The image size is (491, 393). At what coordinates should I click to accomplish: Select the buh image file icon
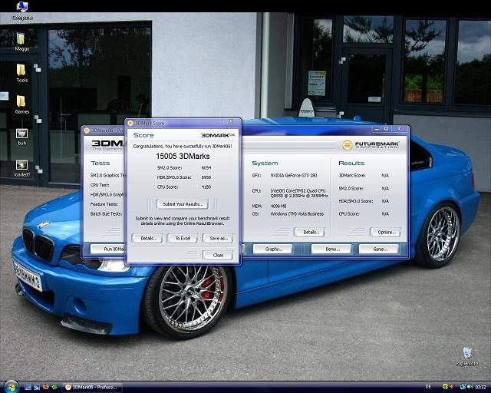pyautogui.click(x=22, y=137)
